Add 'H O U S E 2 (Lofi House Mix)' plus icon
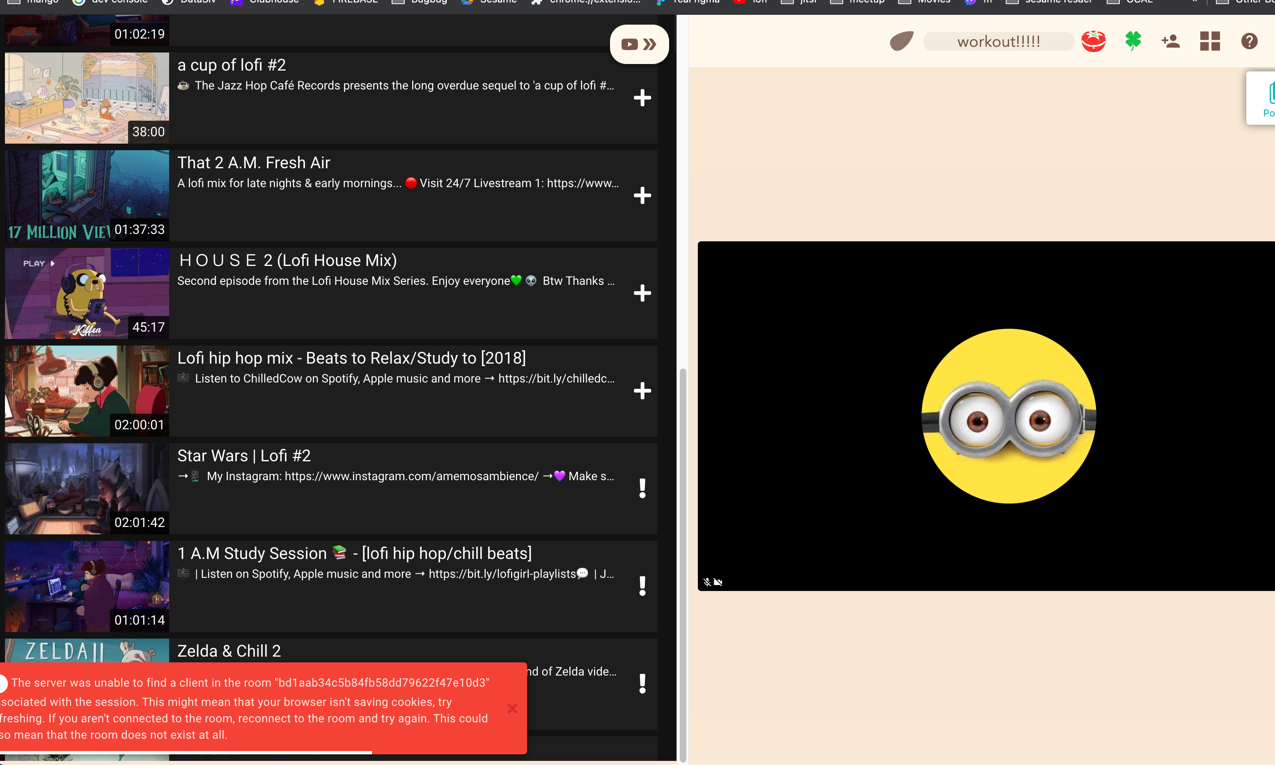This screenshot has width=1275, height=765. 642,293
